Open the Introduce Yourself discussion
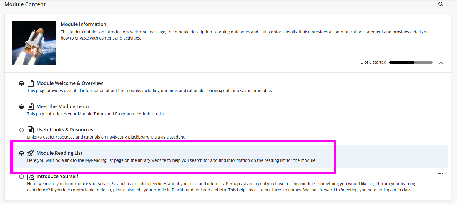Screen dimensions: 457x204 coord(57,176)
